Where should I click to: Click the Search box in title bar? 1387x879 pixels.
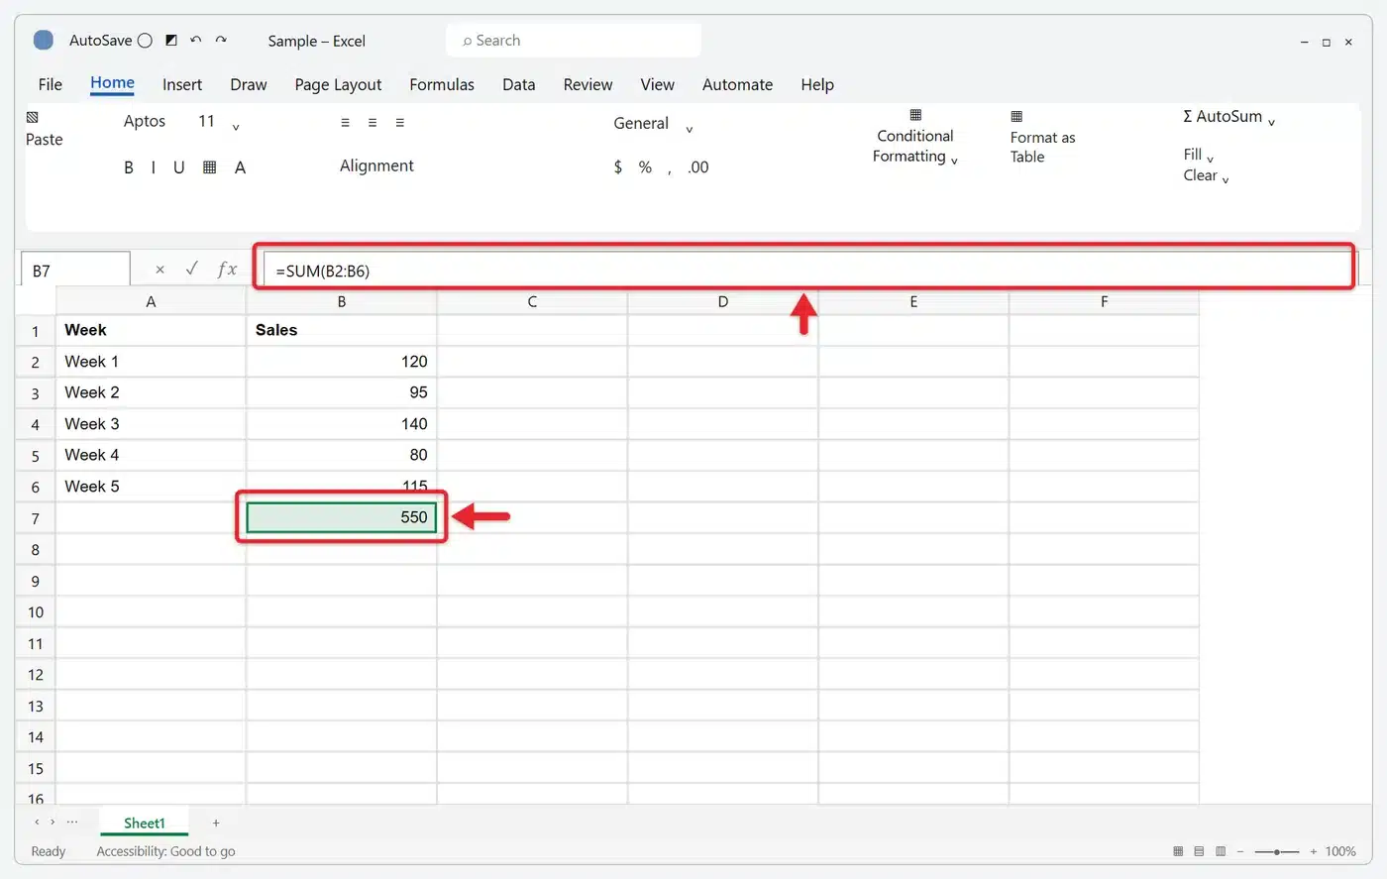tap(575, 41)
